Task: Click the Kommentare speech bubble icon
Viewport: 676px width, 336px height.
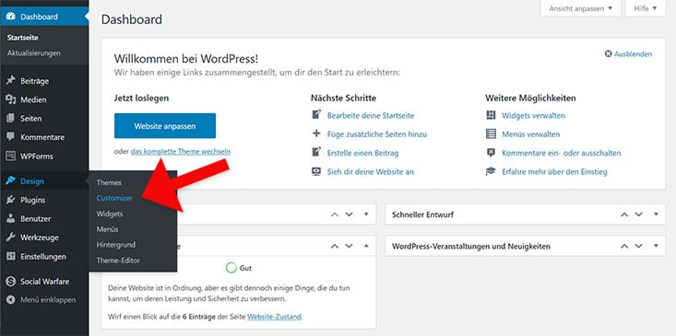Action: [11, 137]
